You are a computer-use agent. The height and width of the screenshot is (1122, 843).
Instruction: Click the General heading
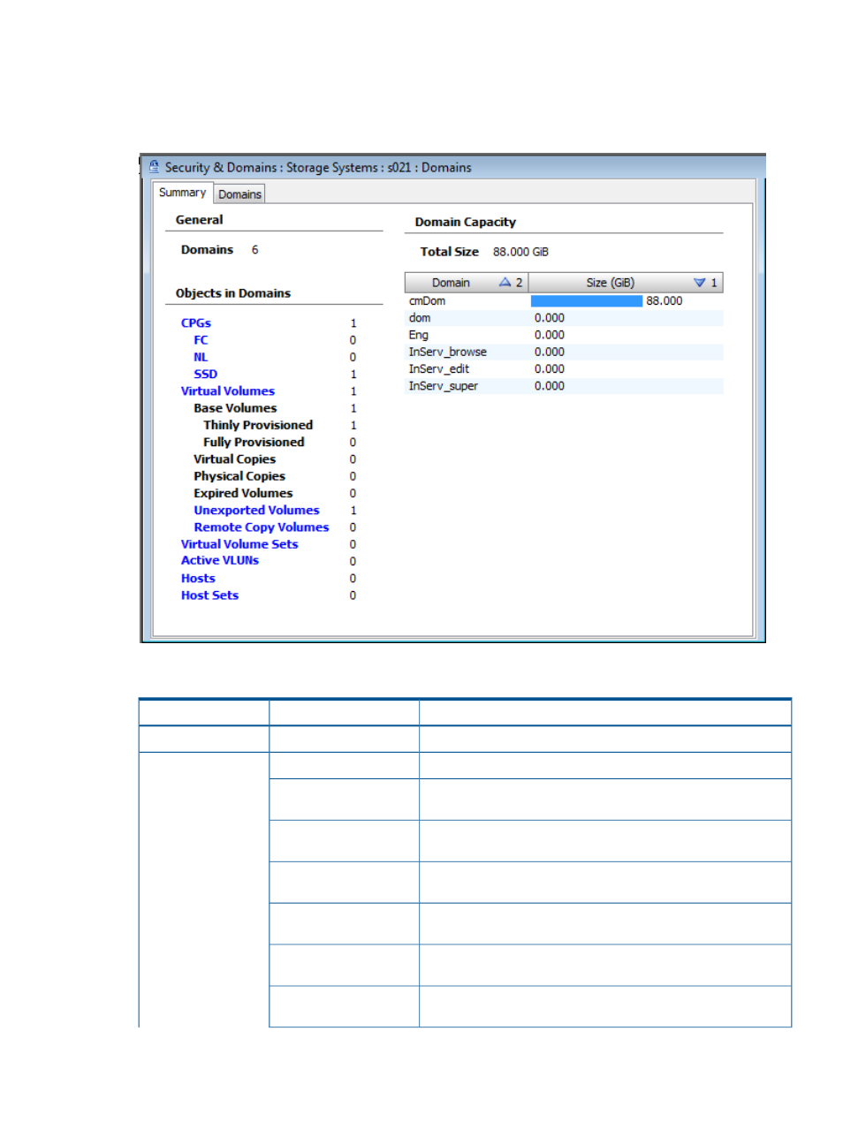coord(200,220)
